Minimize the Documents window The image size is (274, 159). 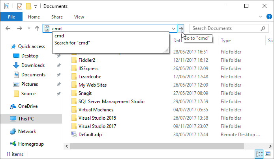click(x=229, y=6)
